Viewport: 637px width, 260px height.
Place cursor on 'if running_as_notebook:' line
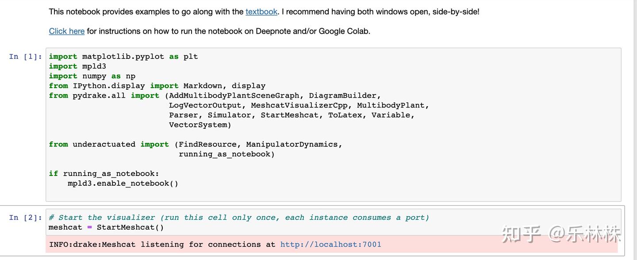pyautogui.click(x=104, y=173)
